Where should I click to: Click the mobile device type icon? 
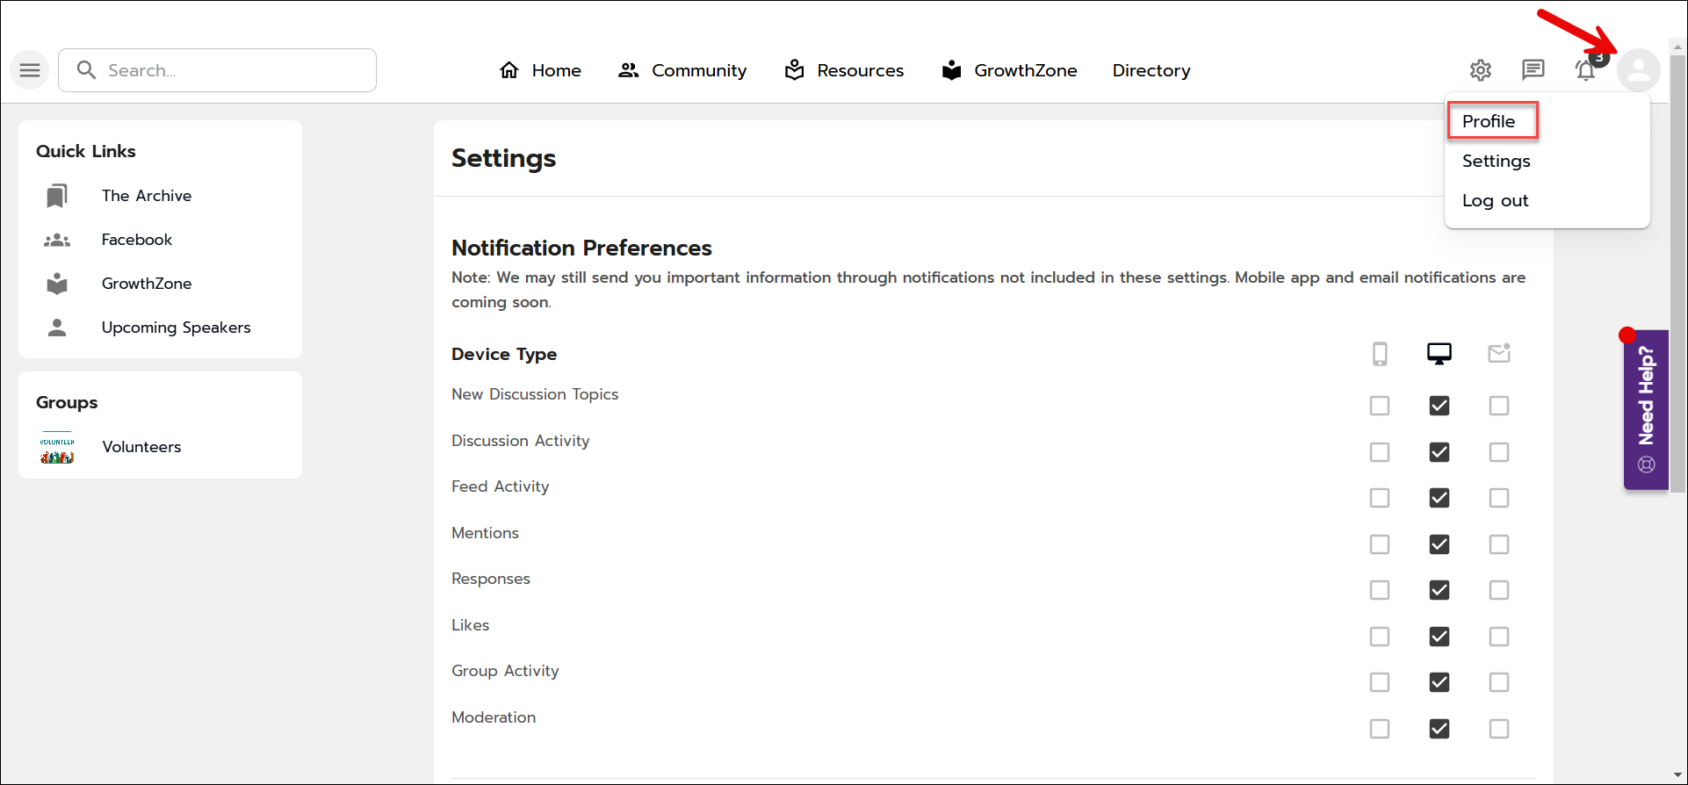pos(1380,354)
